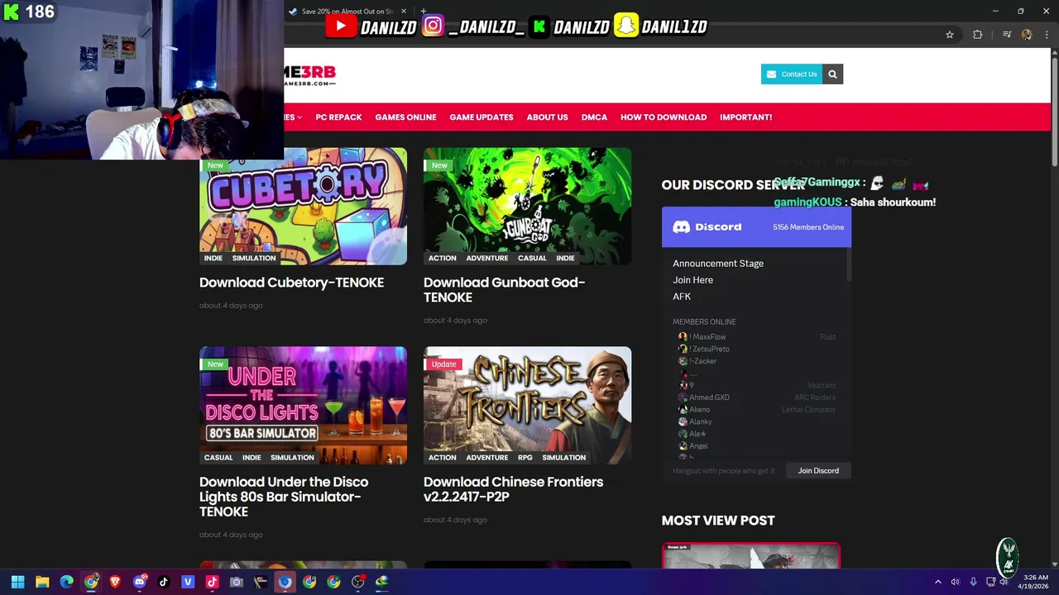Click '5156 Members Online' text

pos(808,227)
